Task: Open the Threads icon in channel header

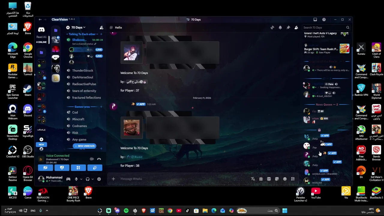Action: click(x=272, y=28)
